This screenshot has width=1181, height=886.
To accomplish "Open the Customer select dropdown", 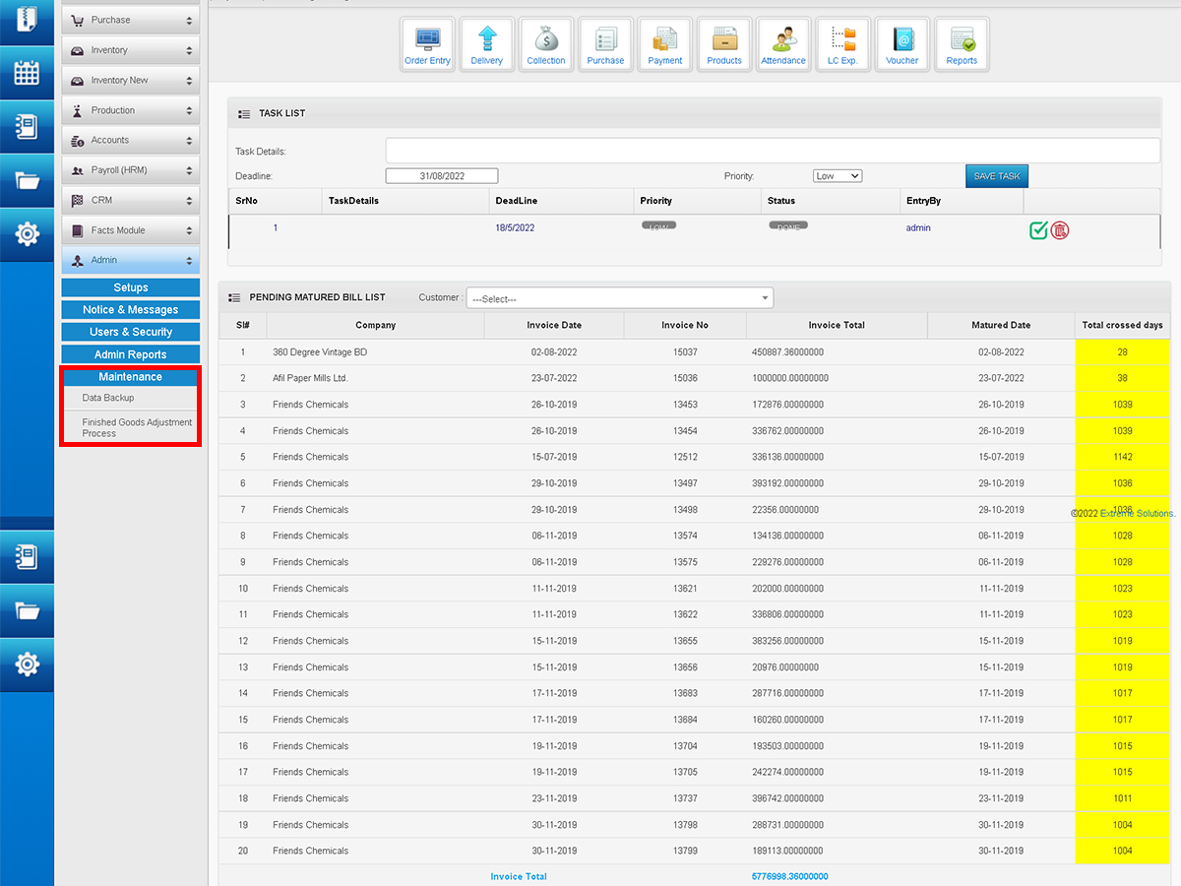I will (x=620, y=298).
